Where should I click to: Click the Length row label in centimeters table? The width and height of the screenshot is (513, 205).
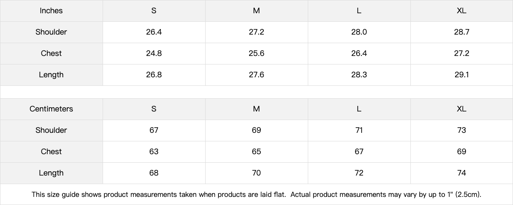pyautogui.click(x=51, y=173)
